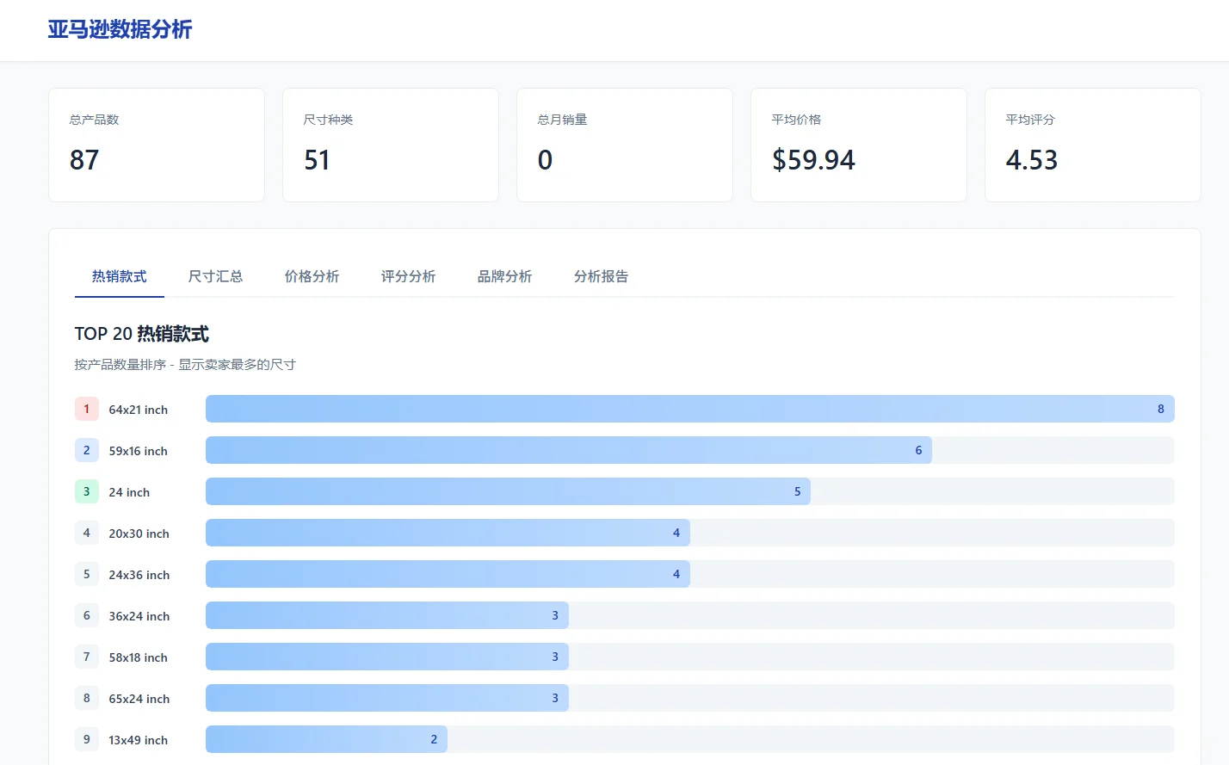This screenshot has height=765, width=1229.
Task: Click count 3 on the 65x24 bar
Action: (555, 698)
